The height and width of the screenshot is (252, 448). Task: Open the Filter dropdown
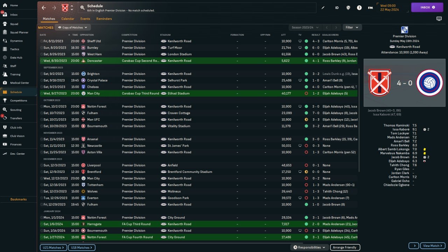tap(352, 27)
